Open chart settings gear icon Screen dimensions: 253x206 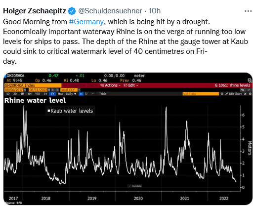click(250, 94)
